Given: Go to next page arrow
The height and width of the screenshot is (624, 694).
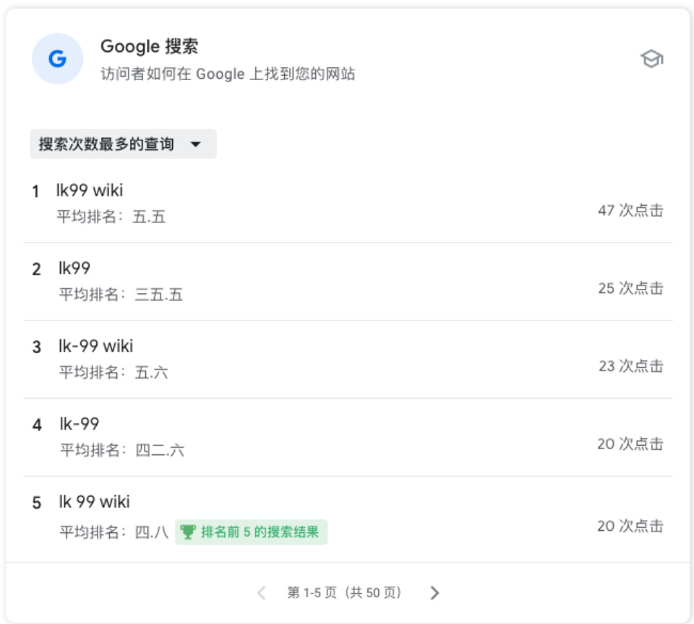Looking at the screenshot, I should coord(434,593).
